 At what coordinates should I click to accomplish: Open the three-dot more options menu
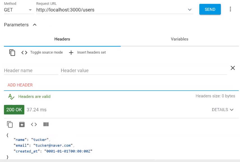[230, 9]
